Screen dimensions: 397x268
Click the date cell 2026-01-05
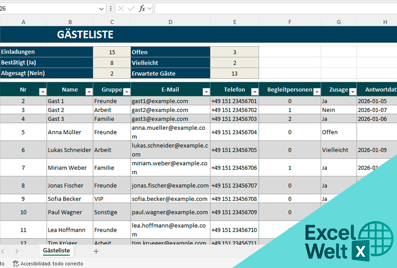pyautogui.click(x=377, y=101)
